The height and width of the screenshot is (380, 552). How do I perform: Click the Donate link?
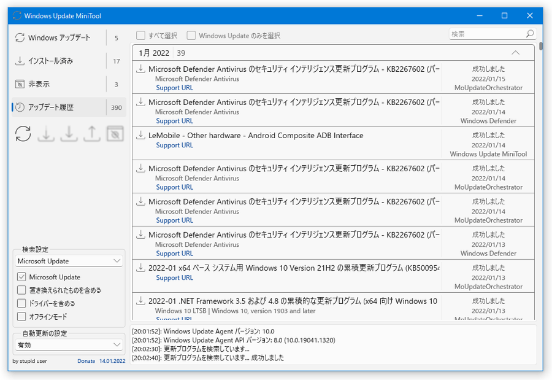(x=86, y=361)
